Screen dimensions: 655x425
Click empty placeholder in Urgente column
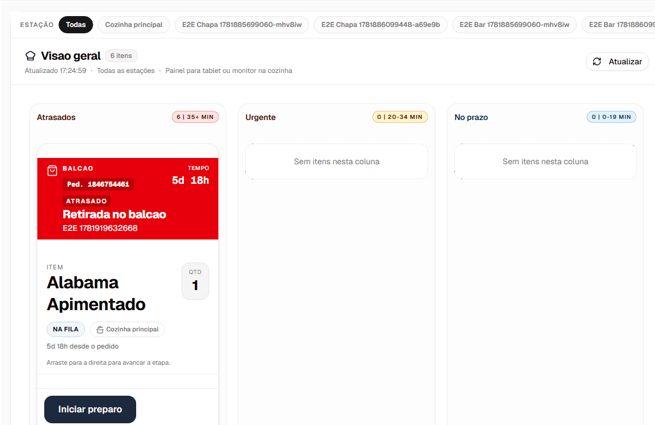click(337, 161)
